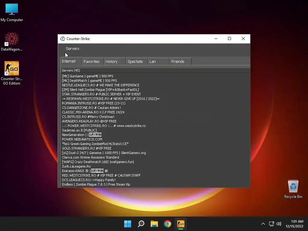Close the Counter-Strike window
Viewport: 308px width, 231px height.
(x=243, y=39)
